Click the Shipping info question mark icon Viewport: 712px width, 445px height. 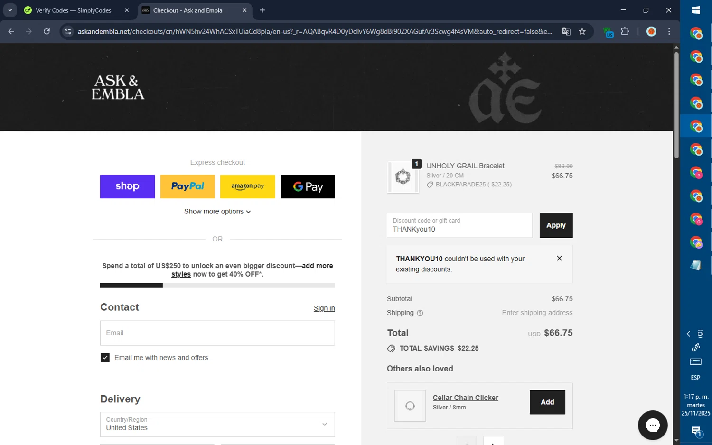pyautogui.click(x=420, y=313)
